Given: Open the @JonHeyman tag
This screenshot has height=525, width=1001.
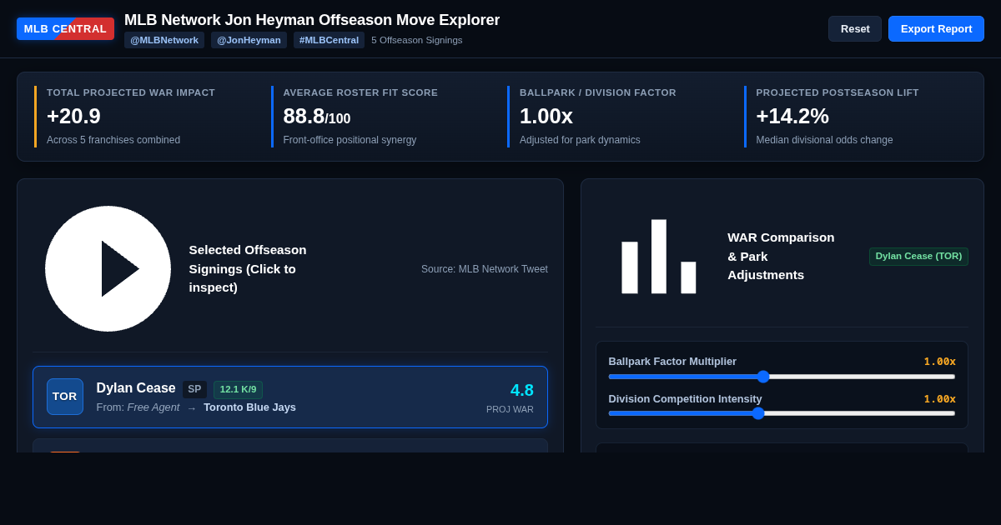Looking at the screenshot, I should pyautogui.click(x=249, y=40).
